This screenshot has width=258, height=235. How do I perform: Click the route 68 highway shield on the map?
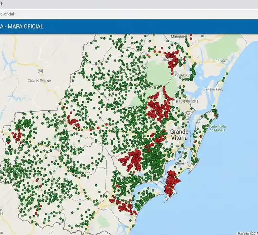[40, 71]
